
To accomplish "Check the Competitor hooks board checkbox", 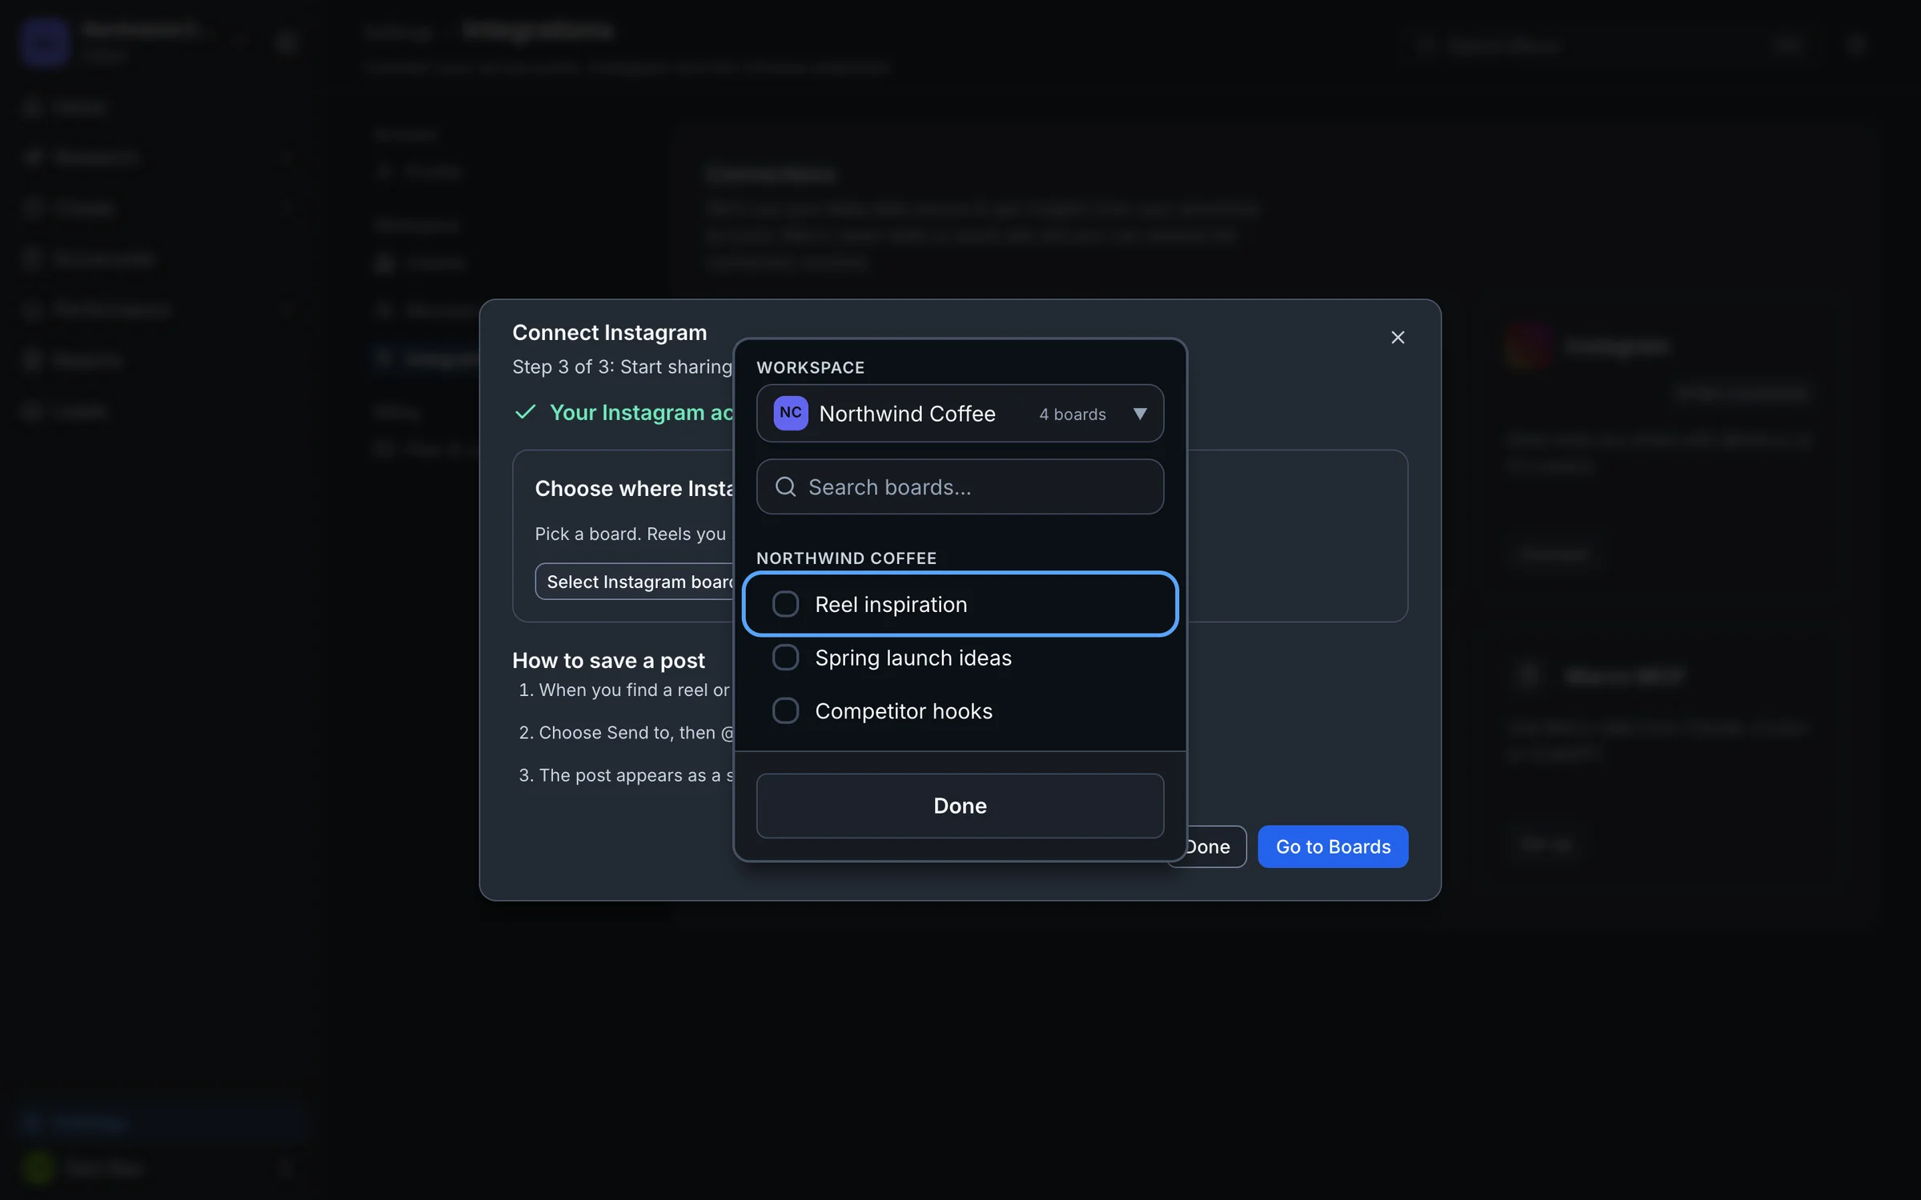I will pyautogui.click(x=785, y=710).
